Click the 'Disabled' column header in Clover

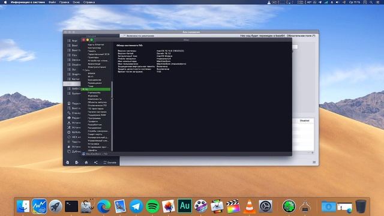(x=304, y=121)
